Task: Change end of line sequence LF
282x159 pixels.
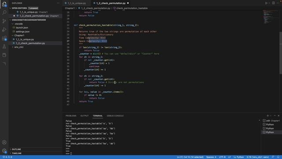Action: 229,157
